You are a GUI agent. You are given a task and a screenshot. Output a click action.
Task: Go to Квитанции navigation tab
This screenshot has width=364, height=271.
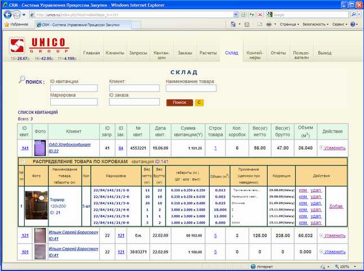[x=162, y=55]
